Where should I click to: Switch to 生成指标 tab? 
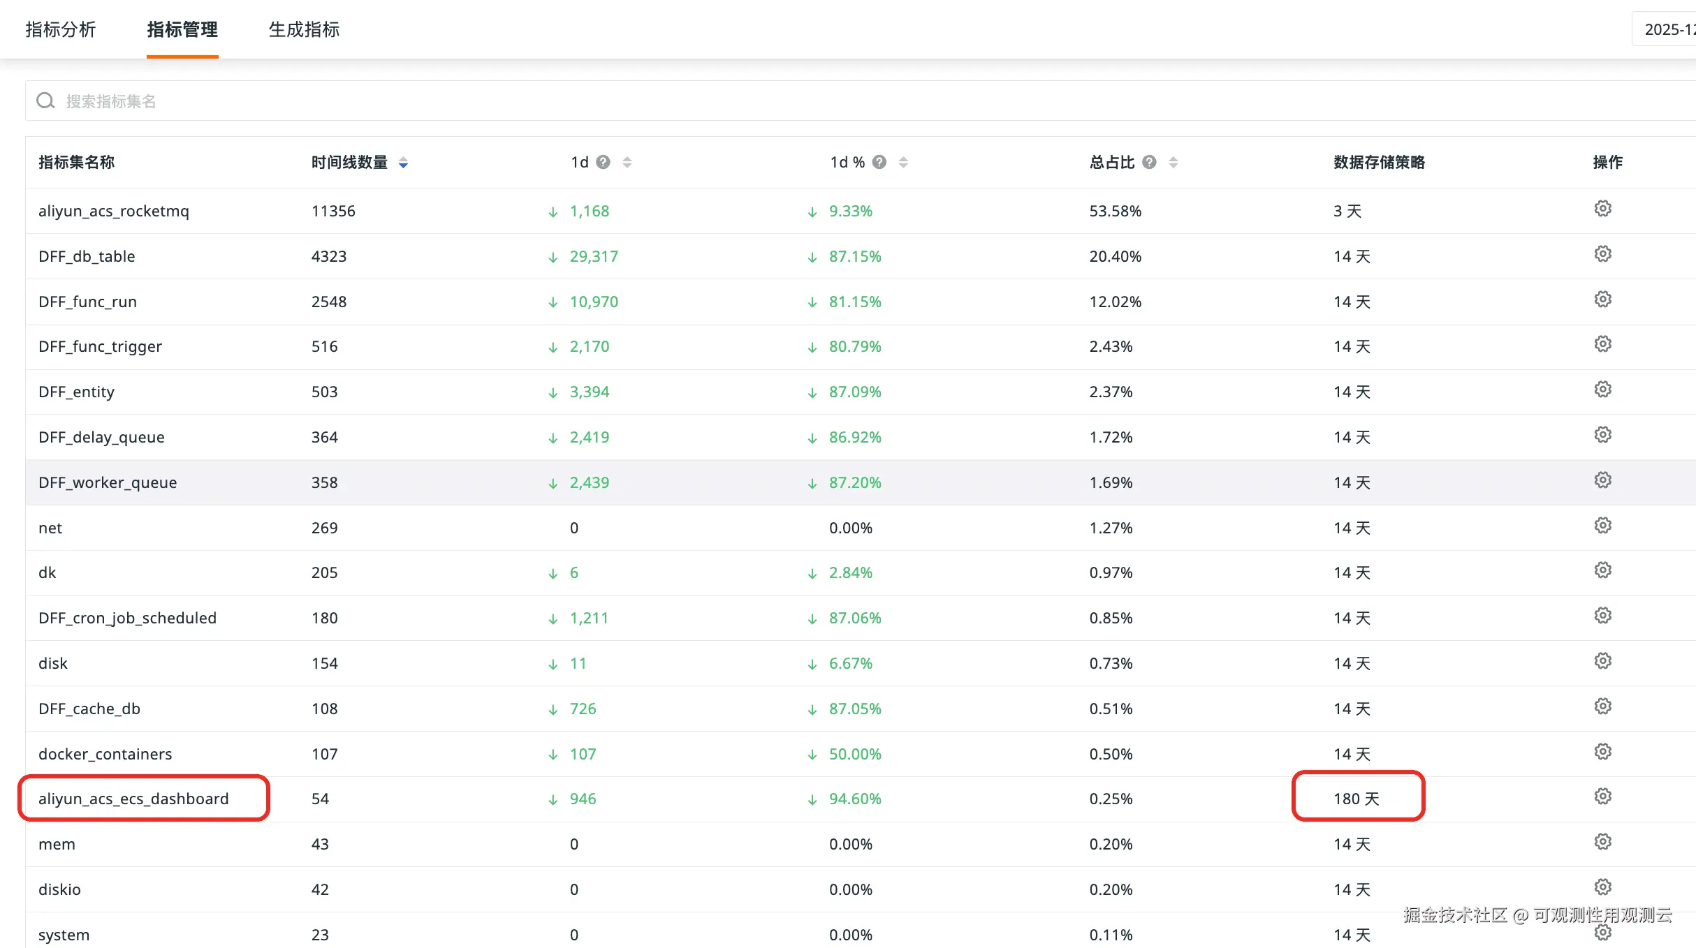point(304,29)
